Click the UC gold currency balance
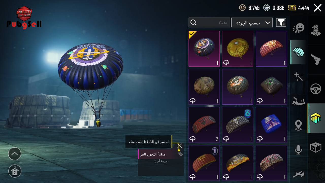 click(299, 8)
